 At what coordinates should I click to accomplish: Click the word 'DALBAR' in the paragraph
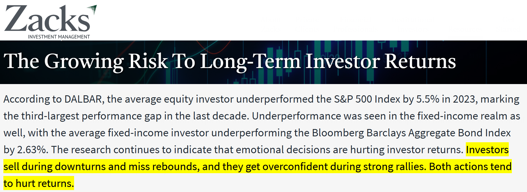[83, 99]
